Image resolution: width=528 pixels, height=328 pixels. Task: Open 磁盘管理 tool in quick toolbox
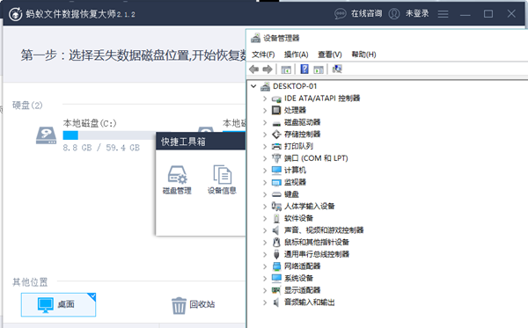coord(177,179)
